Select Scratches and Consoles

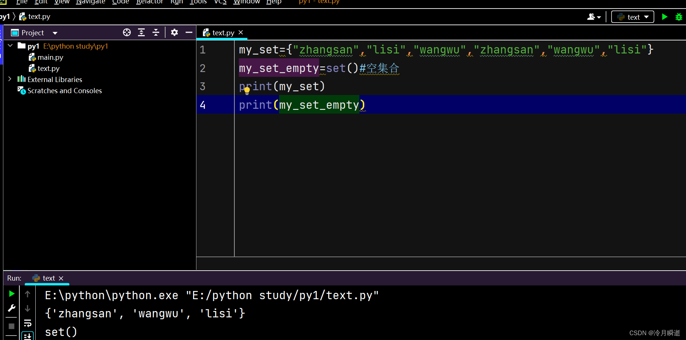pyautogui.click(x=64, y=90)
